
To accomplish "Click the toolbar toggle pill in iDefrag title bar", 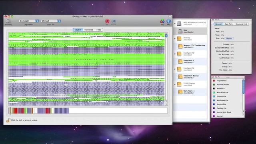I will click(170, 16).
